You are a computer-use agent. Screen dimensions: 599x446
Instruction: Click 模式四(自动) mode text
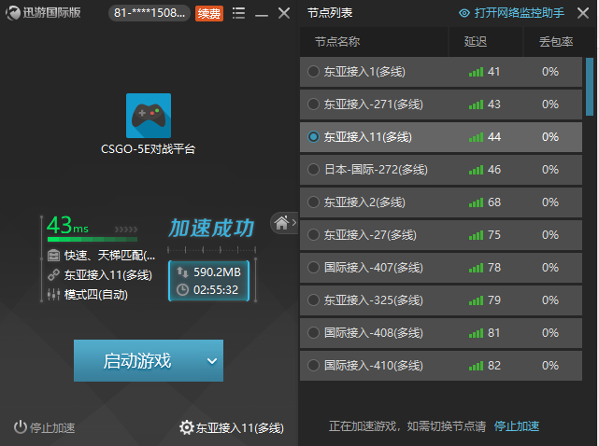coord(96,295)
